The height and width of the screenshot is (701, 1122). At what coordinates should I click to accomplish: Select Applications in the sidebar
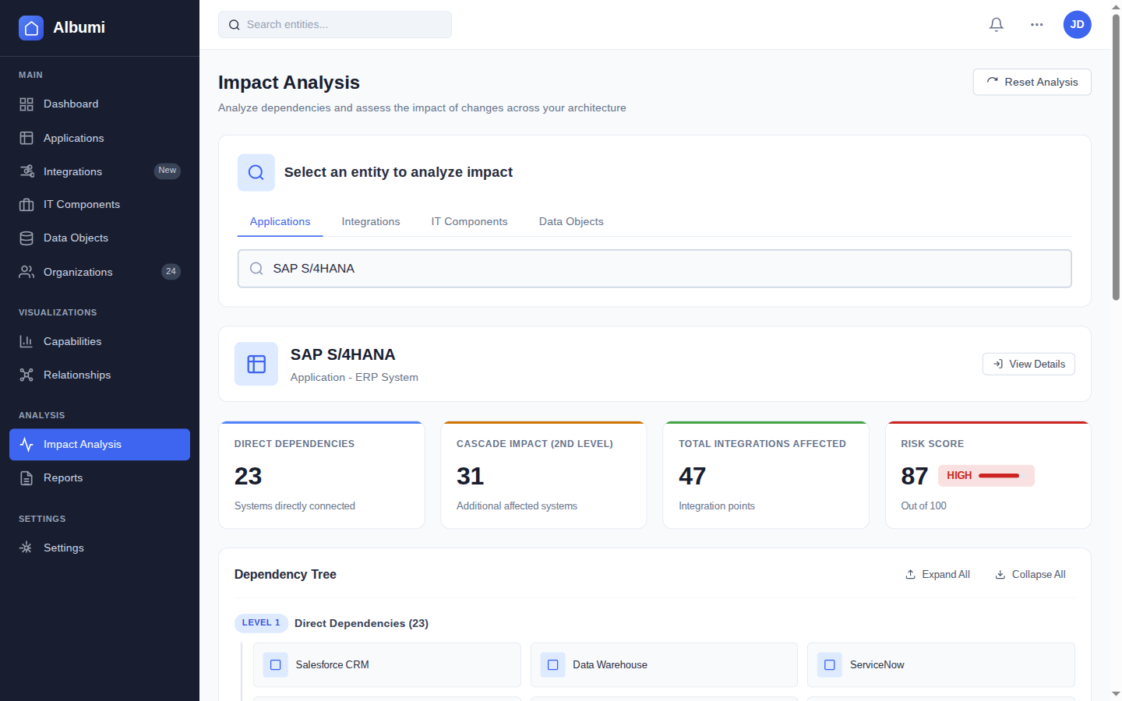74,138
